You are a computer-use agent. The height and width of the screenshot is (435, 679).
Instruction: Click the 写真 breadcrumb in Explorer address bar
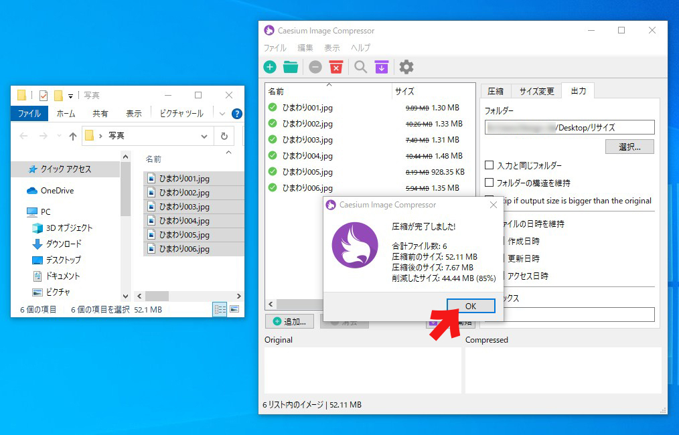pos(116,136)
